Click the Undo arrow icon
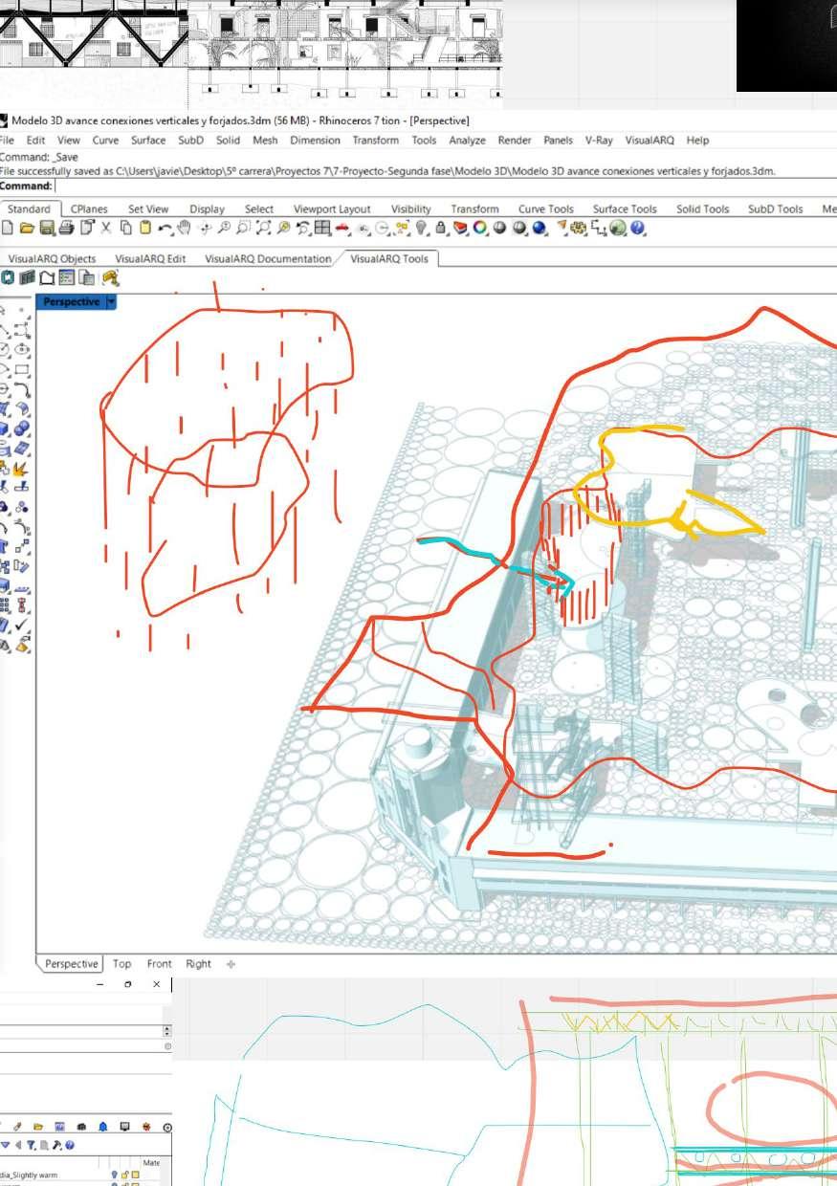This screenshot has width=837, height=1186. click(x=165, y=229)
